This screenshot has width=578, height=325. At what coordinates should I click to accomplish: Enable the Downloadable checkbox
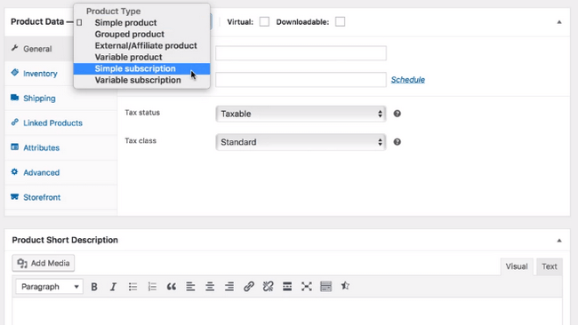tap(341, 21)
